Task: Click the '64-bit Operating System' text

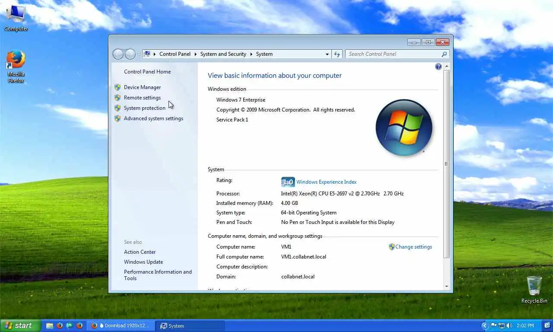Action: point(309,213)
